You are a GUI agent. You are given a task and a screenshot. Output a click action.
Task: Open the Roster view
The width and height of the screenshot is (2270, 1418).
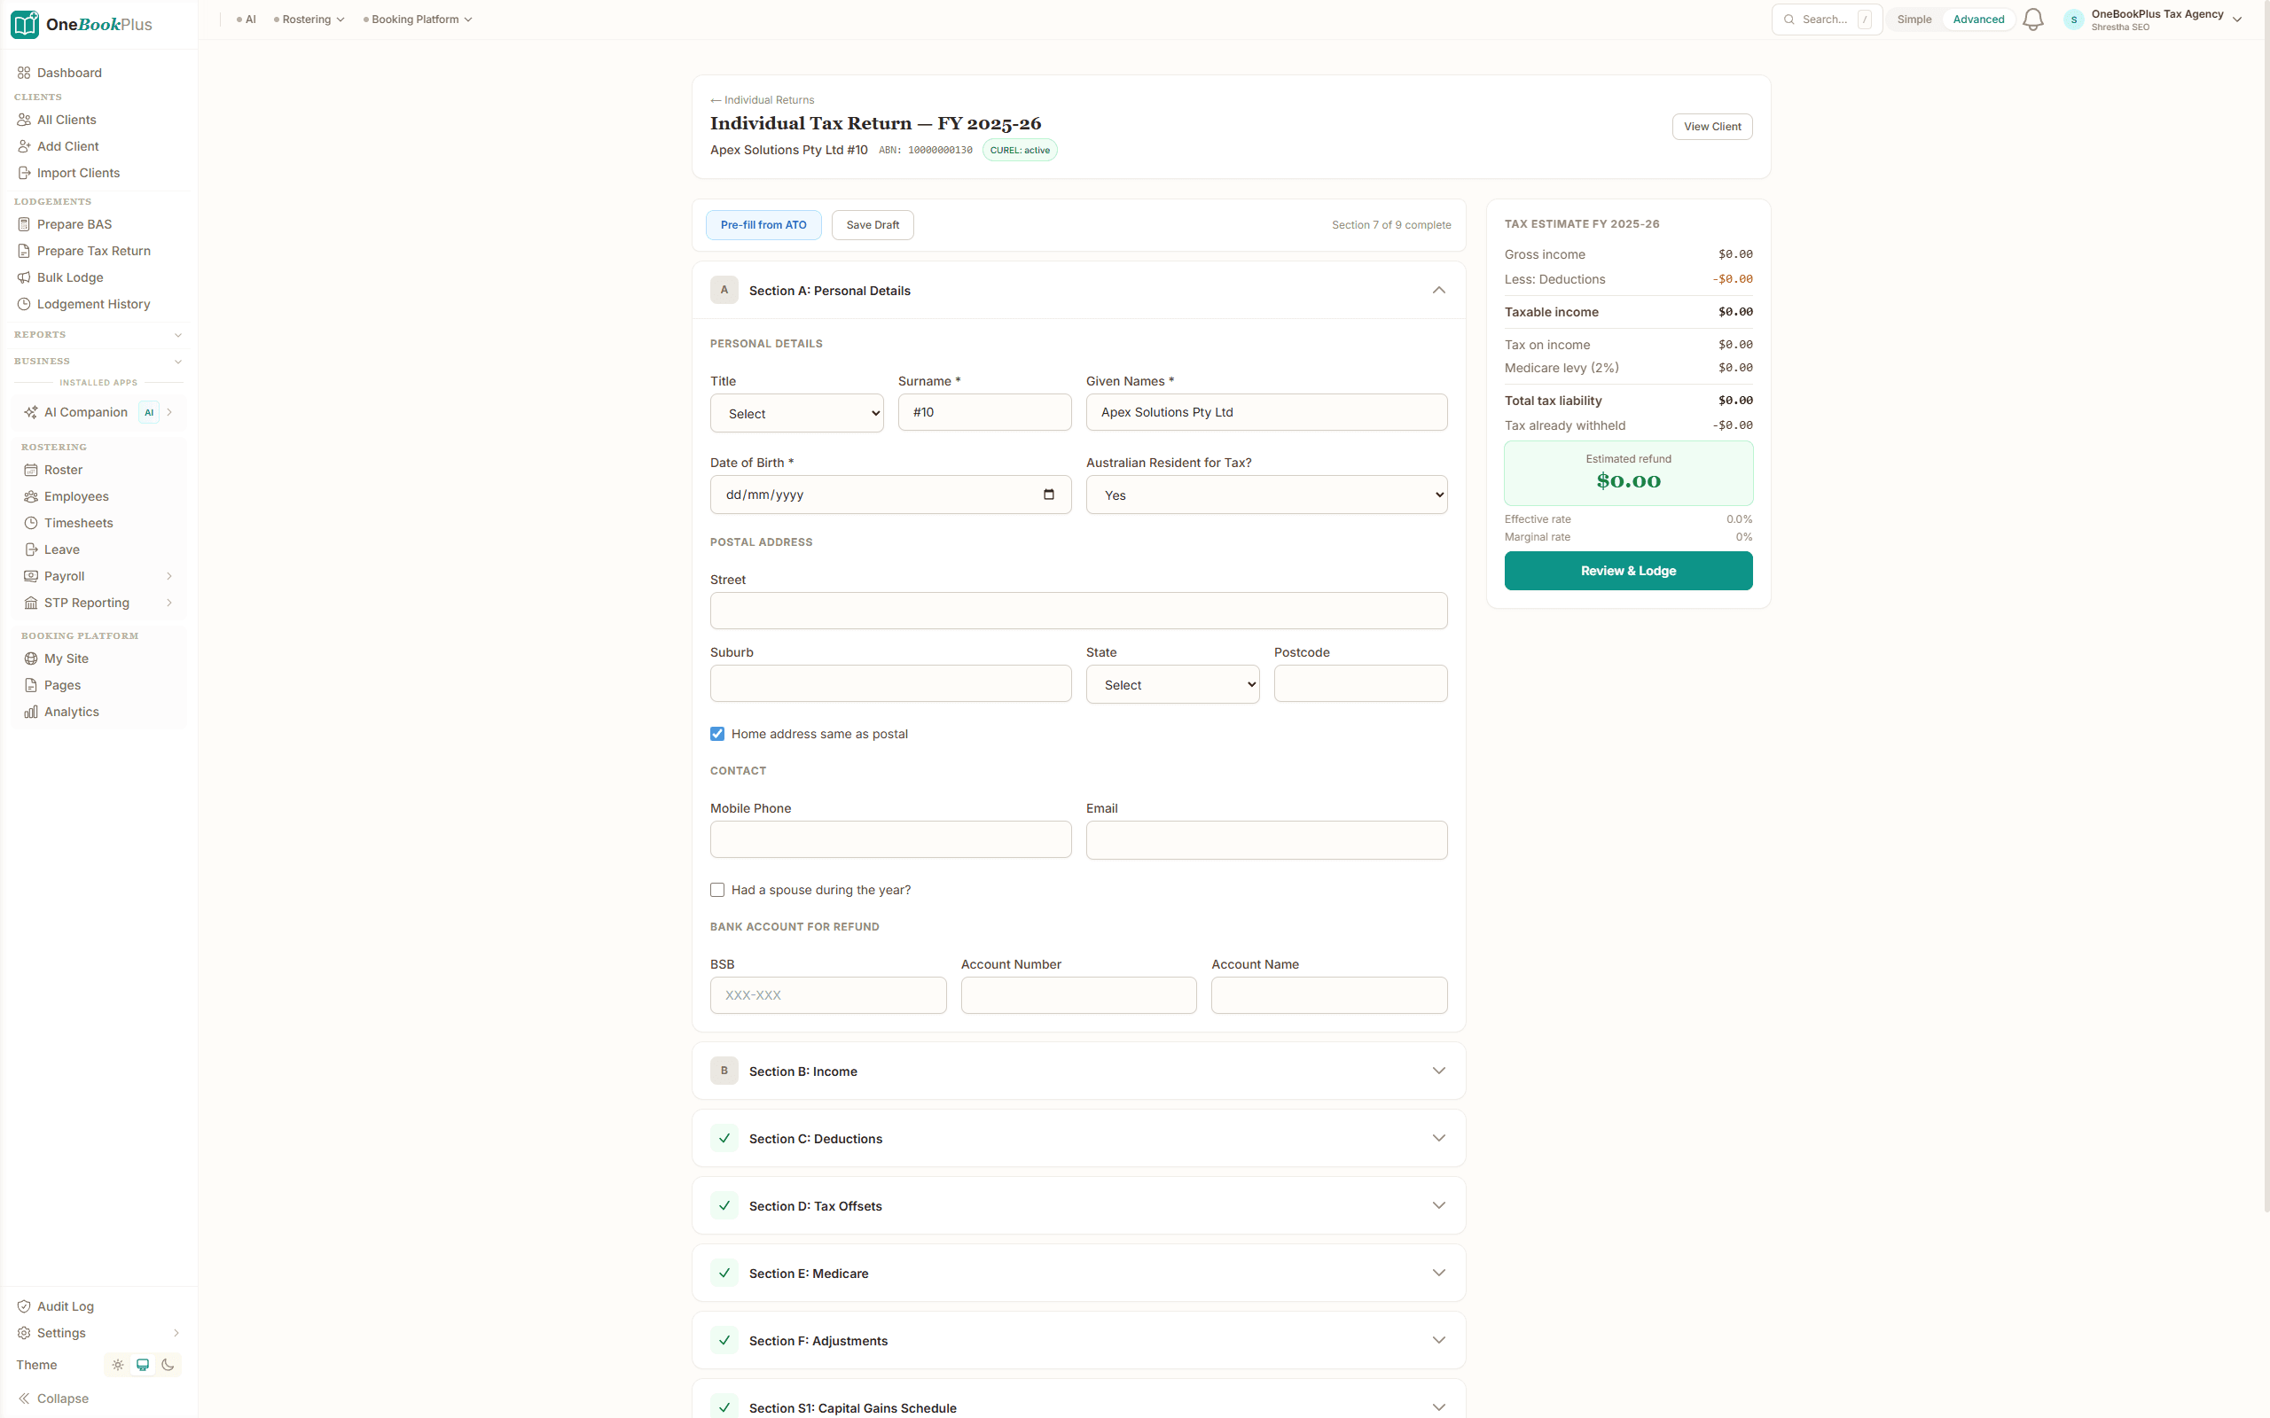click(x=63, y=469)
